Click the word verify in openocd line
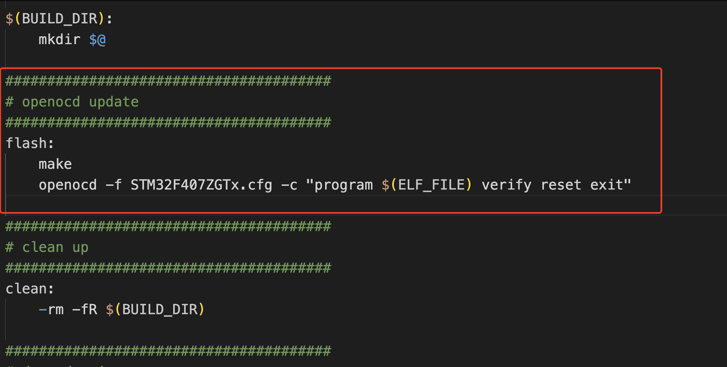727x367 pixels. tap(507, 185)
